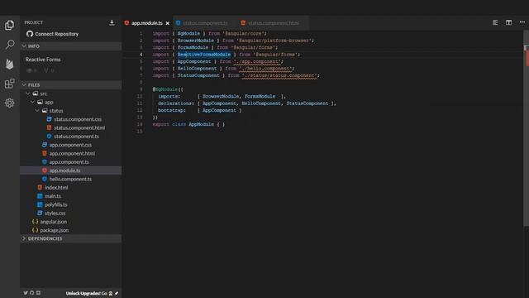529x298 pixels.
Task: Open app.component.css in the file tree
Action: (70, 145)
